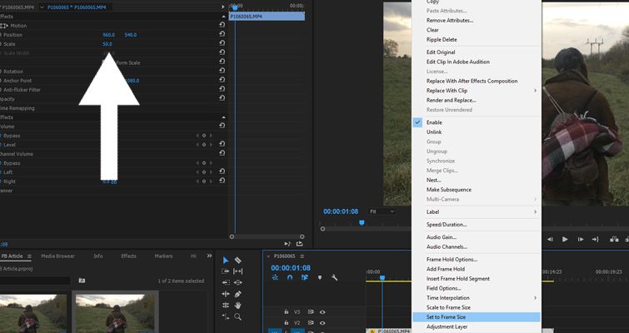
Task: Select the Zoom magnifier tool
Action: [238, 316]
